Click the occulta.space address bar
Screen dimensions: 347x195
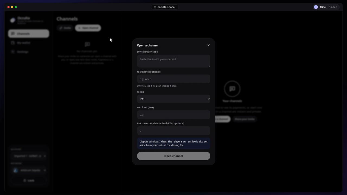click(165, 7)
